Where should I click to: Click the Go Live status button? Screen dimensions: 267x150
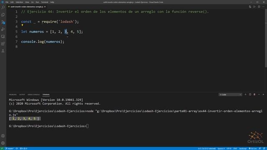(x=253, y=148)
